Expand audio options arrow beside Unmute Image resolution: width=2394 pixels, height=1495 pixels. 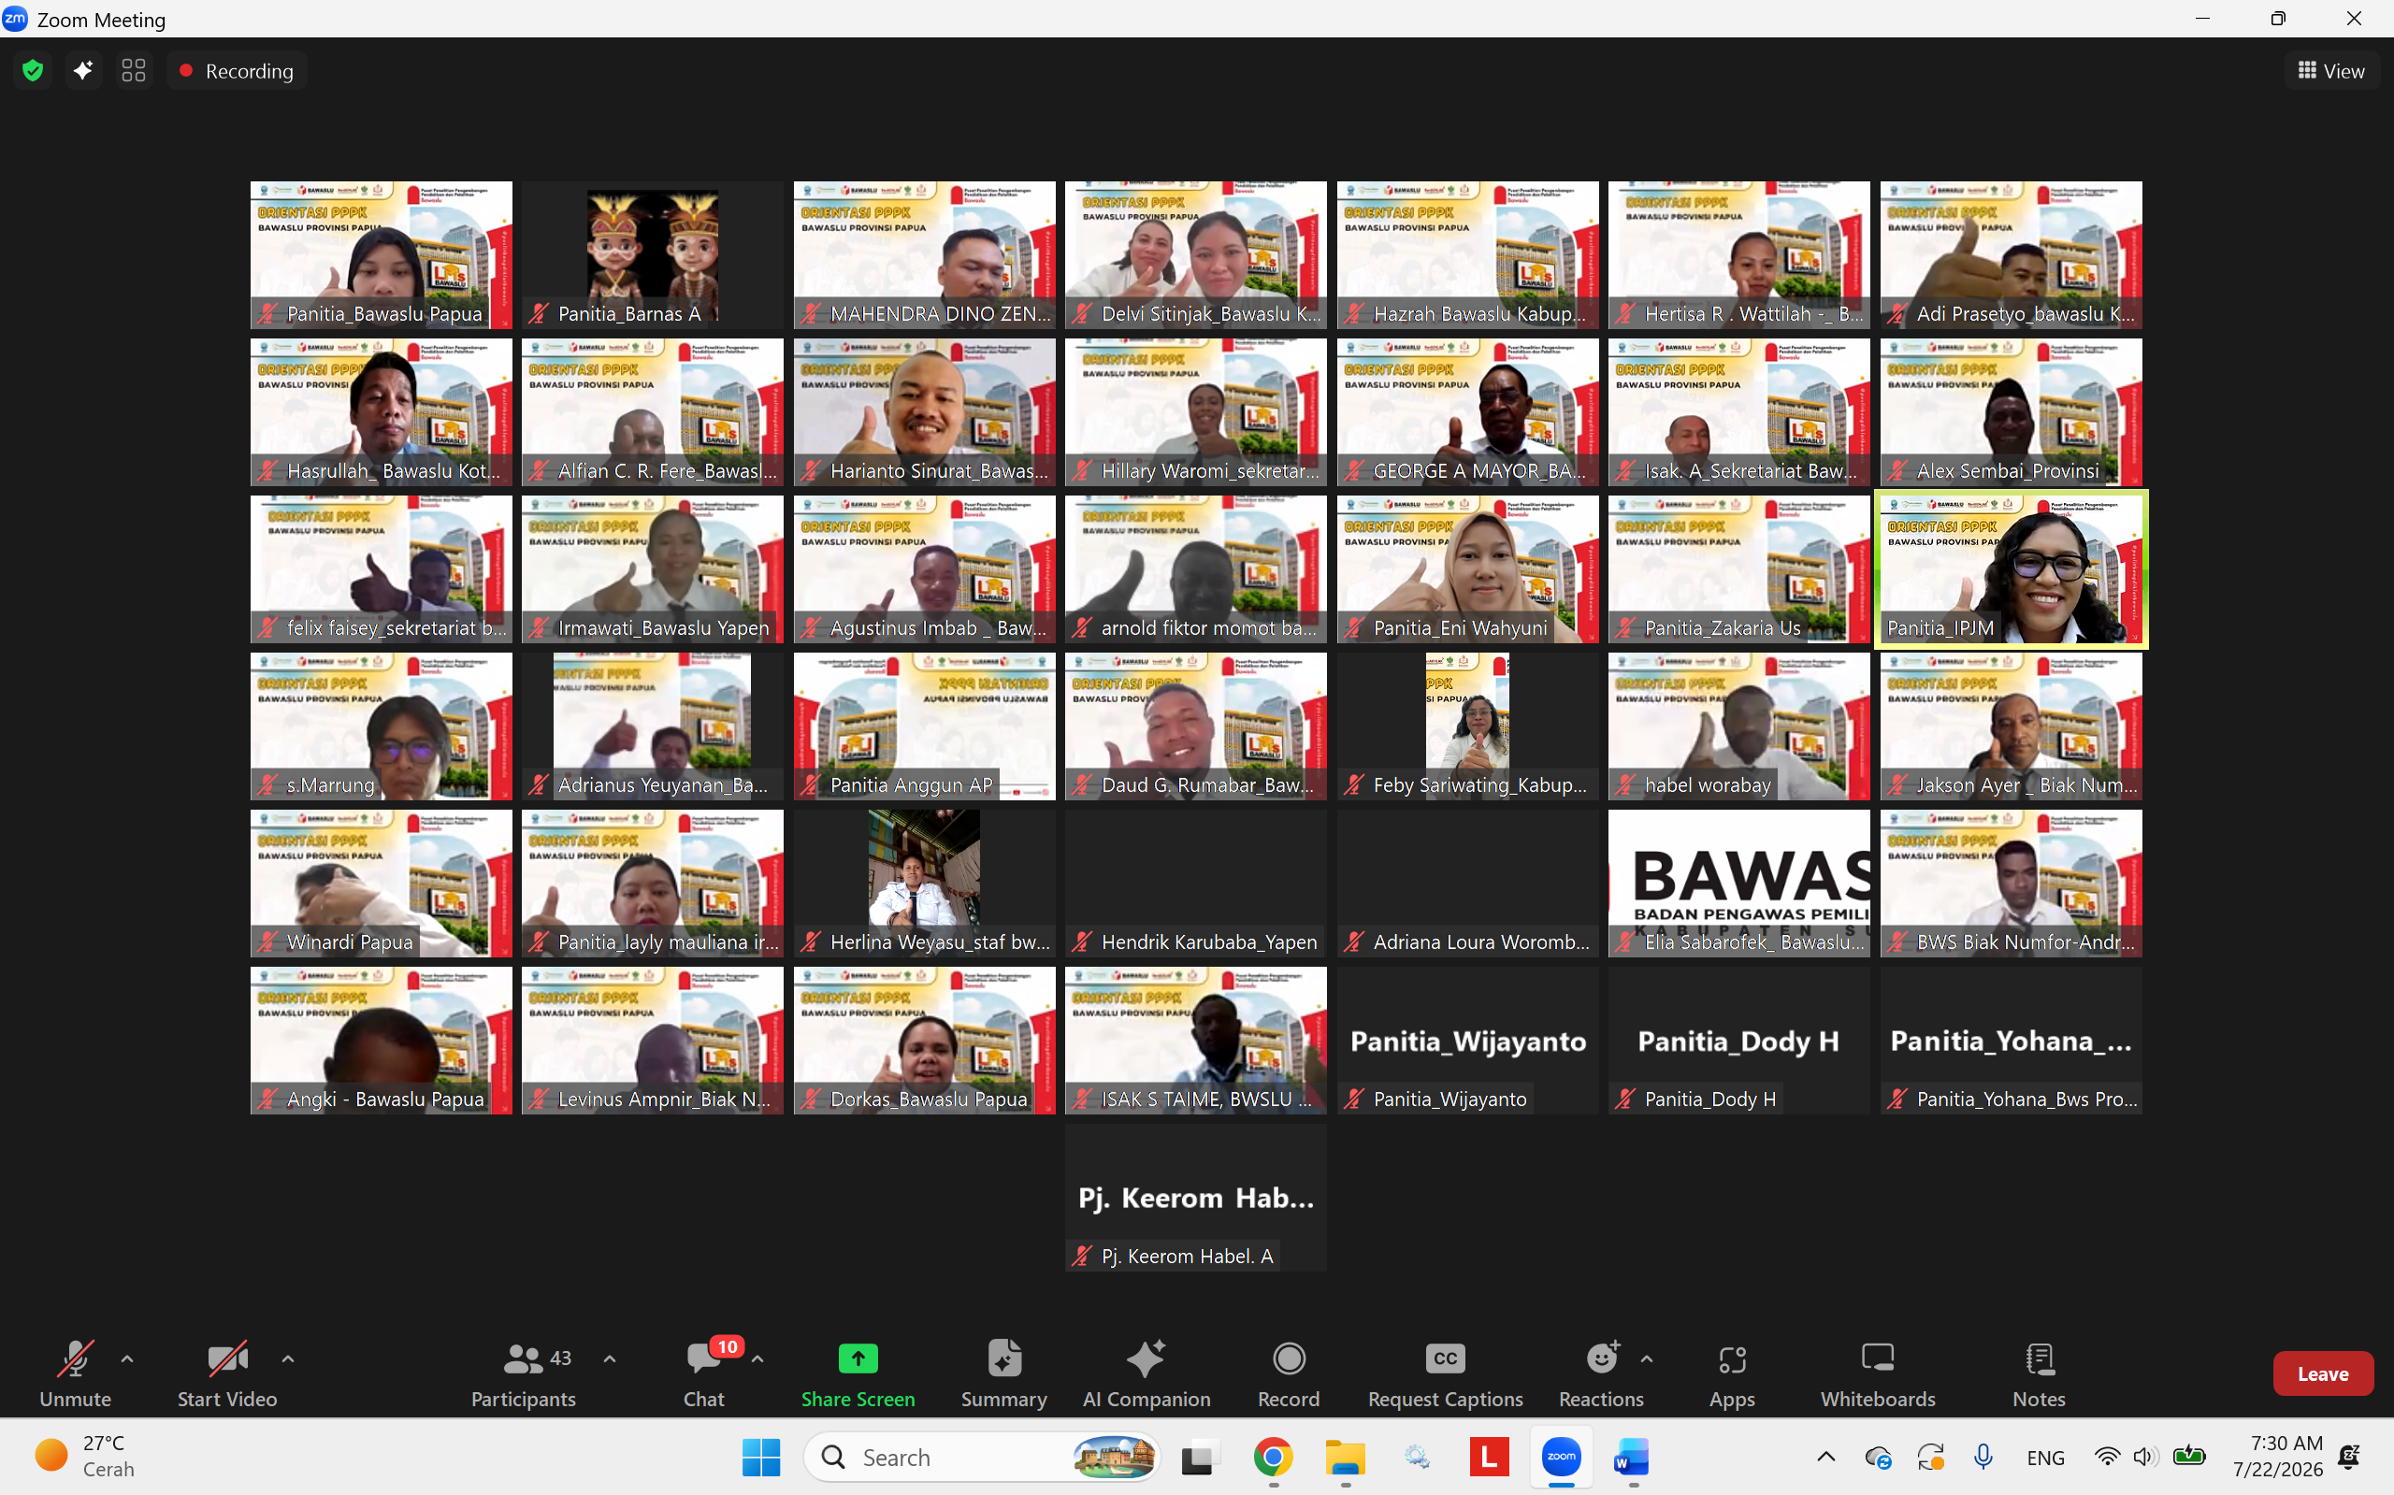click(126, 1358)
